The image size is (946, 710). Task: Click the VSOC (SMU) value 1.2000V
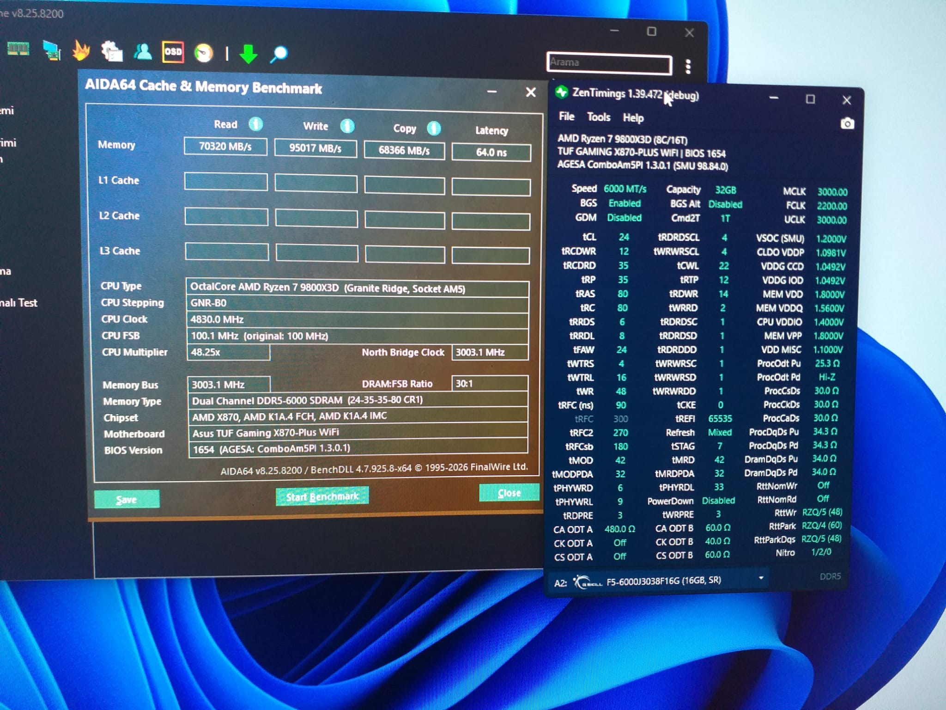(x=831, y=239)
